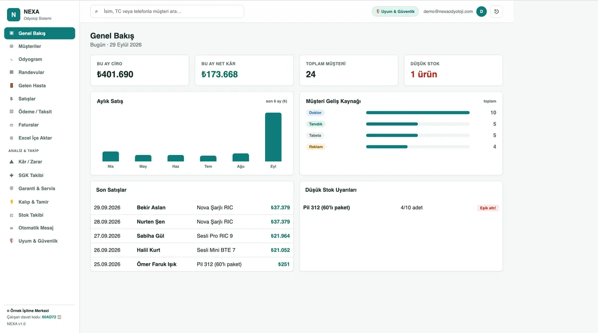This screenshot has width=598, height=333.
Task: Click the Eyl bar in the Aylık Satış chart
Action: [273, 137]
